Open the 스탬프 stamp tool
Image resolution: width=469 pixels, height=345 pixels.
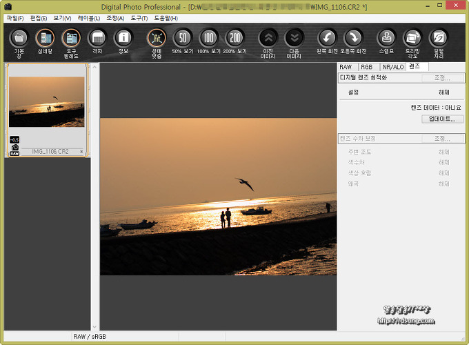(x=386, y=39)
